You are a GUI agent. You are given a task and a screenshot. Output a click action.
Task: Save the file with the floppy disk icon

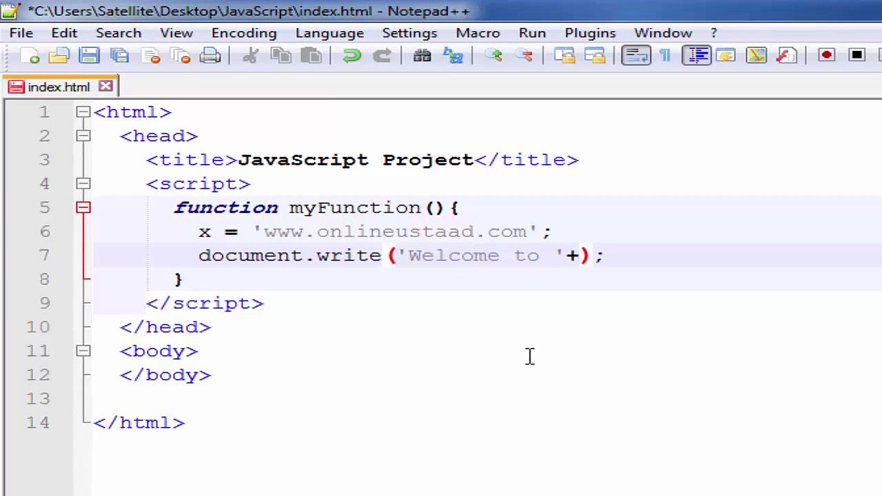90,56
